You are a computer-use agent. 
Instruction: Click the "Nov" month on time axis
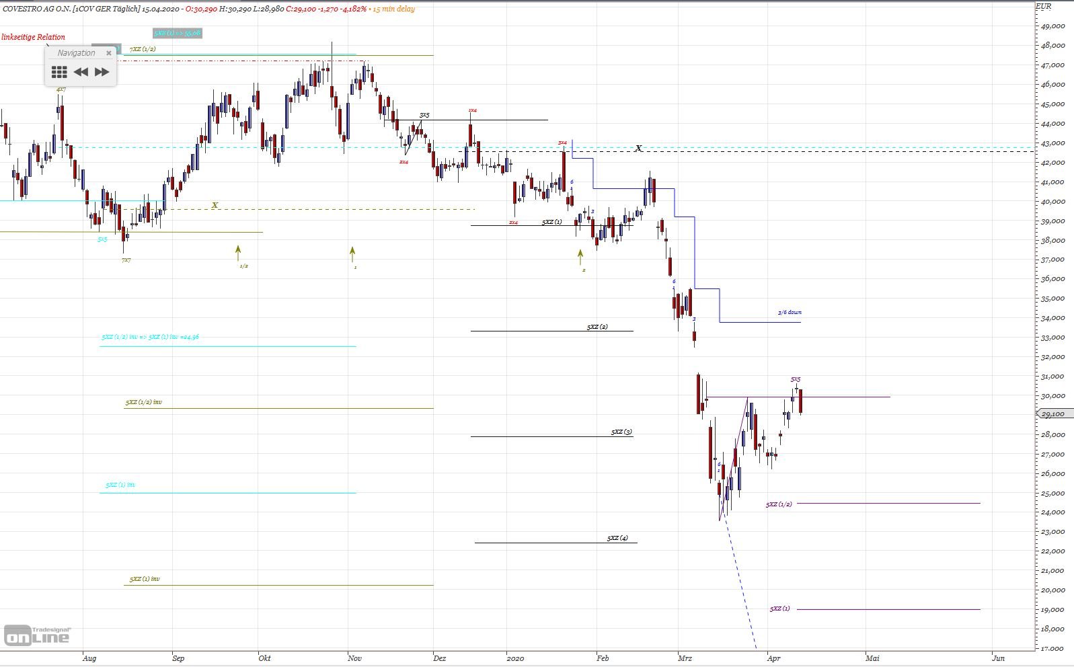click(x=354, y=658)
